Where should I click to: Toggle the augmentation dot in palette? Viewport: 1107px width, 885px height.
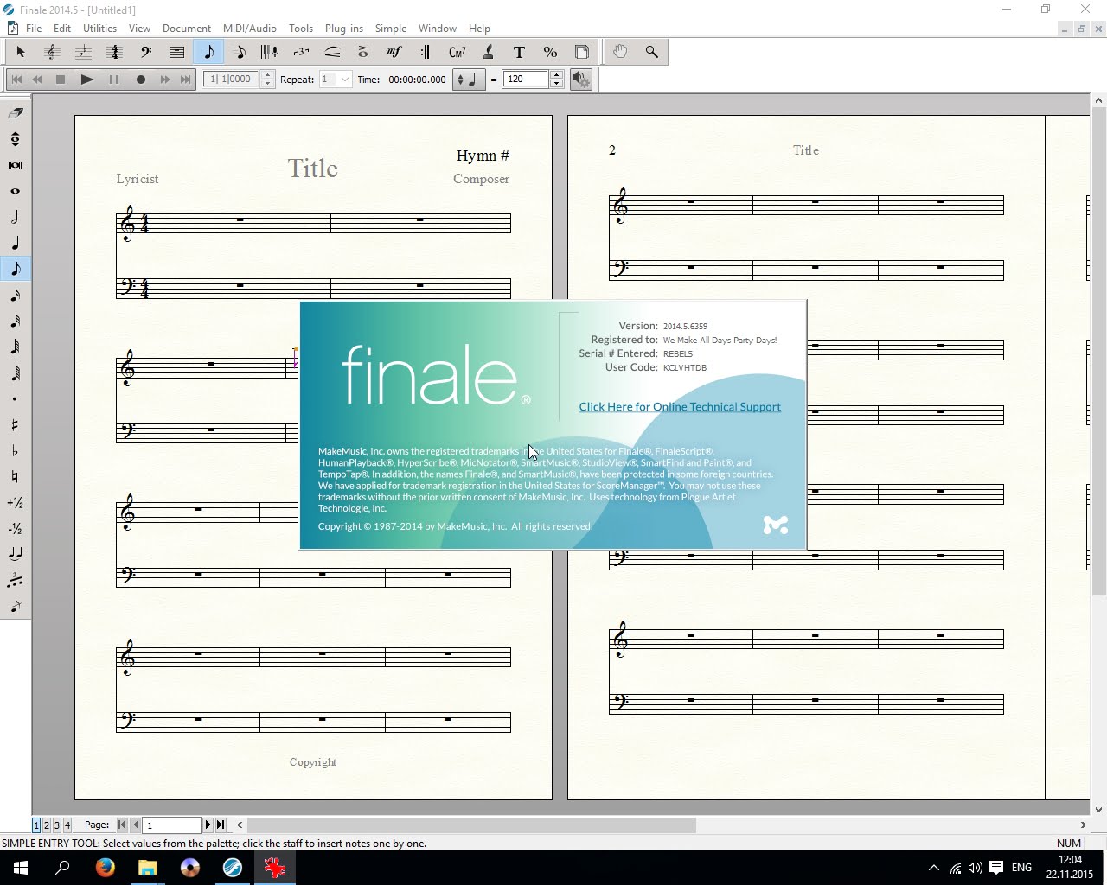coord(15,398)
